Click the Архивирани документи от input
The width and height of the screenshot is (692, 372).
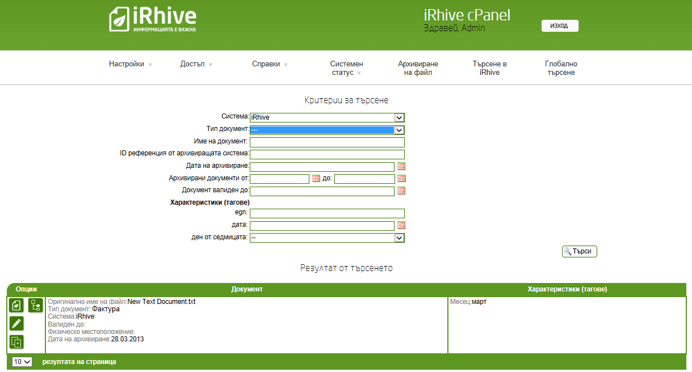(279, 179)
